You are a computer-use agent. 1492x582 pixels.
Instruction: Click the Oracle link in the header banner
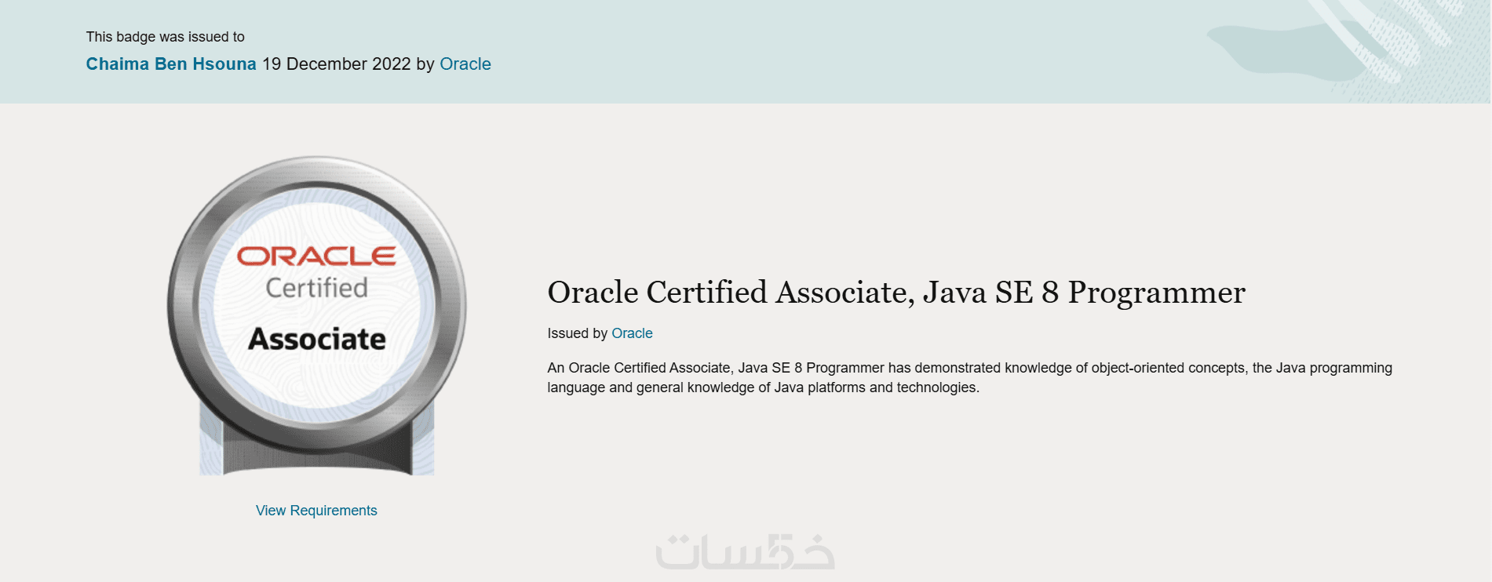tap(465, 64)
